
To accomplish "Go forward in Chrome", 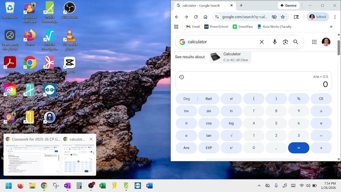I will 186,17.
